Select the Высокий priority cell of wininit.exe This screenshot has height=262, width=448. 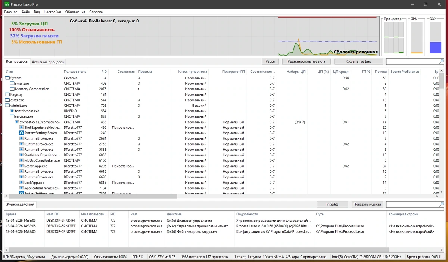click(190, 106)
